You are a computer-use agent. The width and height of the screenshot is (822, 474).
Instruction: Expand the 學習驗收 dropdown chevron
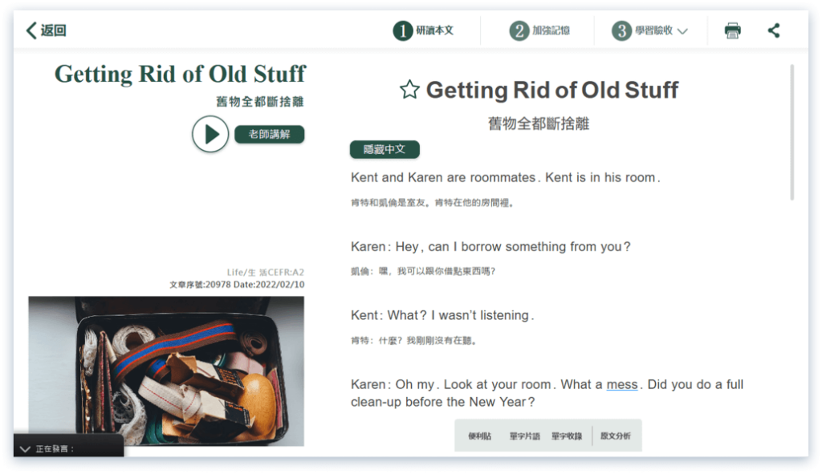coord(683,32)
